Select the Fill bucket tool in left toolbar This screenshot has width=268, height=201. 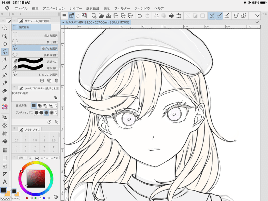pyautogui.click(x=5, y=141)
